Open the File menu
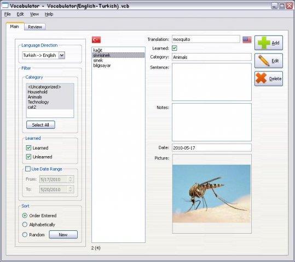This screenshot has height=262, width=295. 8,14
